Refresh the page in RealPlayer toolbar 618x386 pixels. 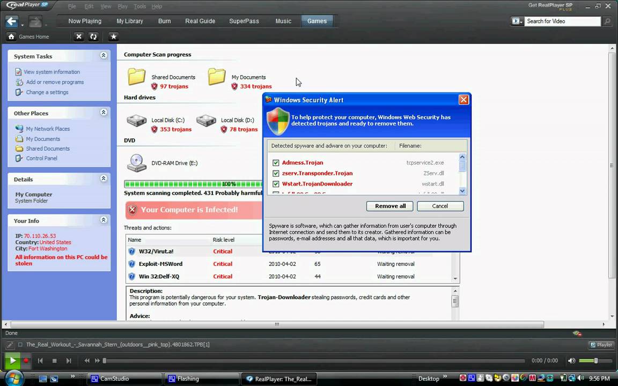[x=93, y=36]
